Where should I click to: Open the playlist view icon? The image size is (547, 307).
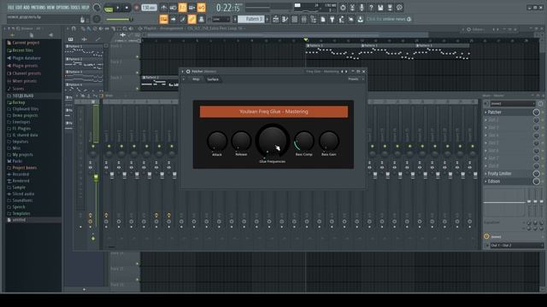tap(275, 19)
